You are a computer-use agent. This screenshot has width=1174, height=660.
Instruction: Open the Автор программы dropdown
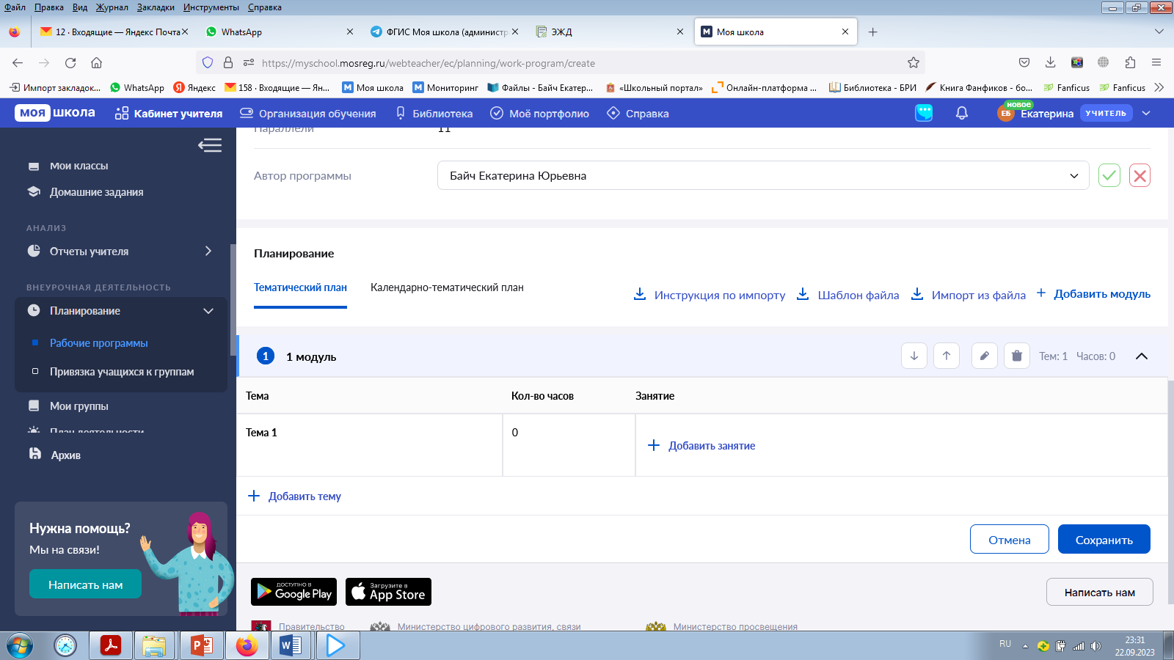click(763, 175)
